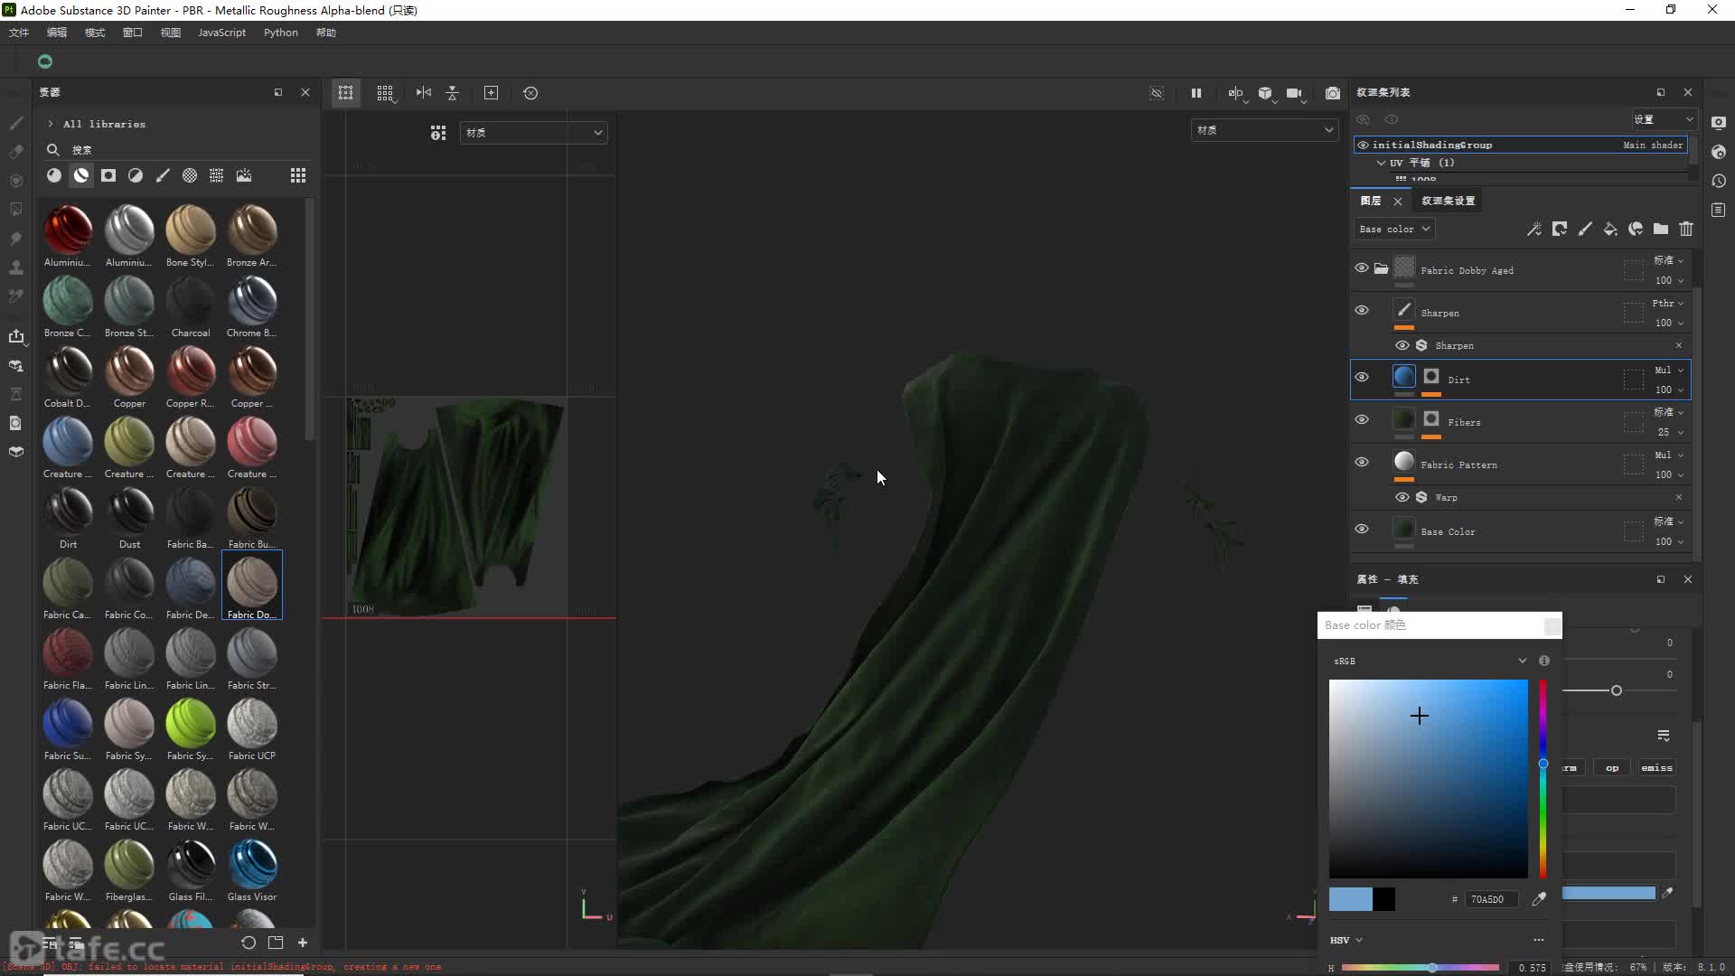This screenshot has height=976, width=1735.
Task: Open the 窗口 menu
Action: pyautogui.click(x=133, y=33)
